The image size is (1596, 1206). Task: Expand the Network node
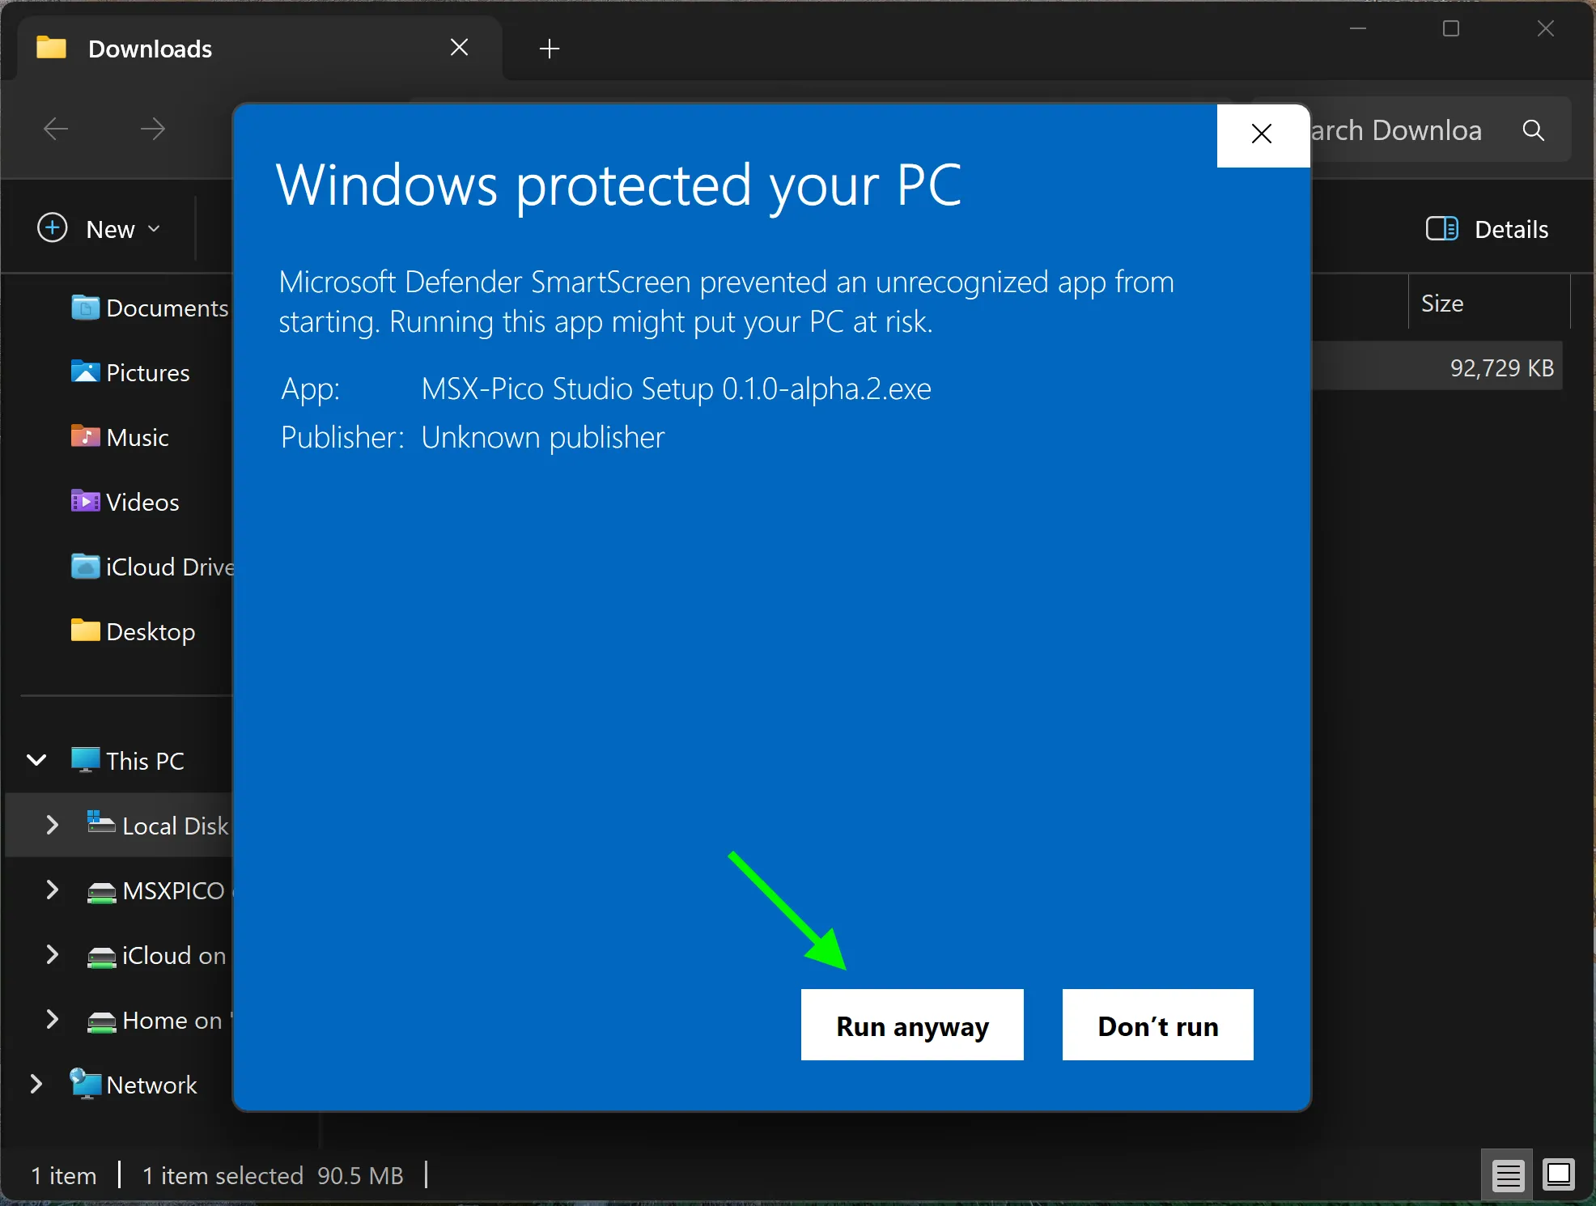(x=36, y=1084)
